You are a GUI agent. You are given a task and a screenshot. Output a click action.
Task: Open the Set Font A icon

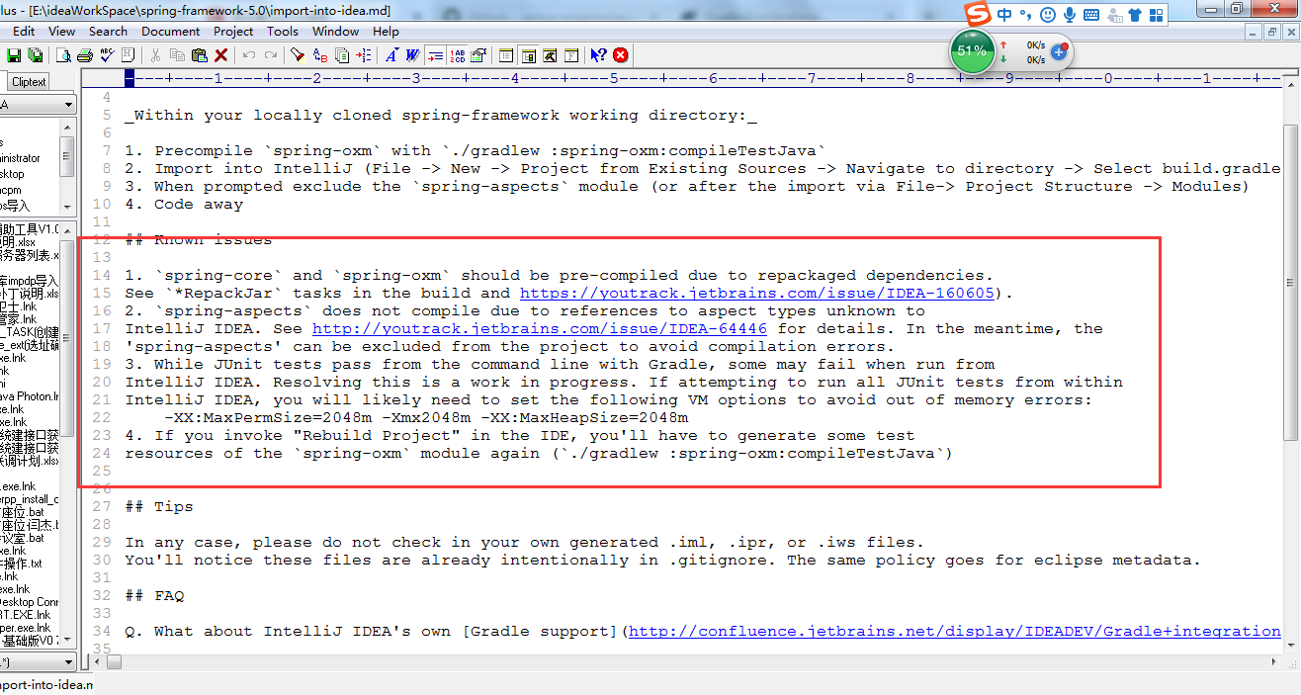391,55
